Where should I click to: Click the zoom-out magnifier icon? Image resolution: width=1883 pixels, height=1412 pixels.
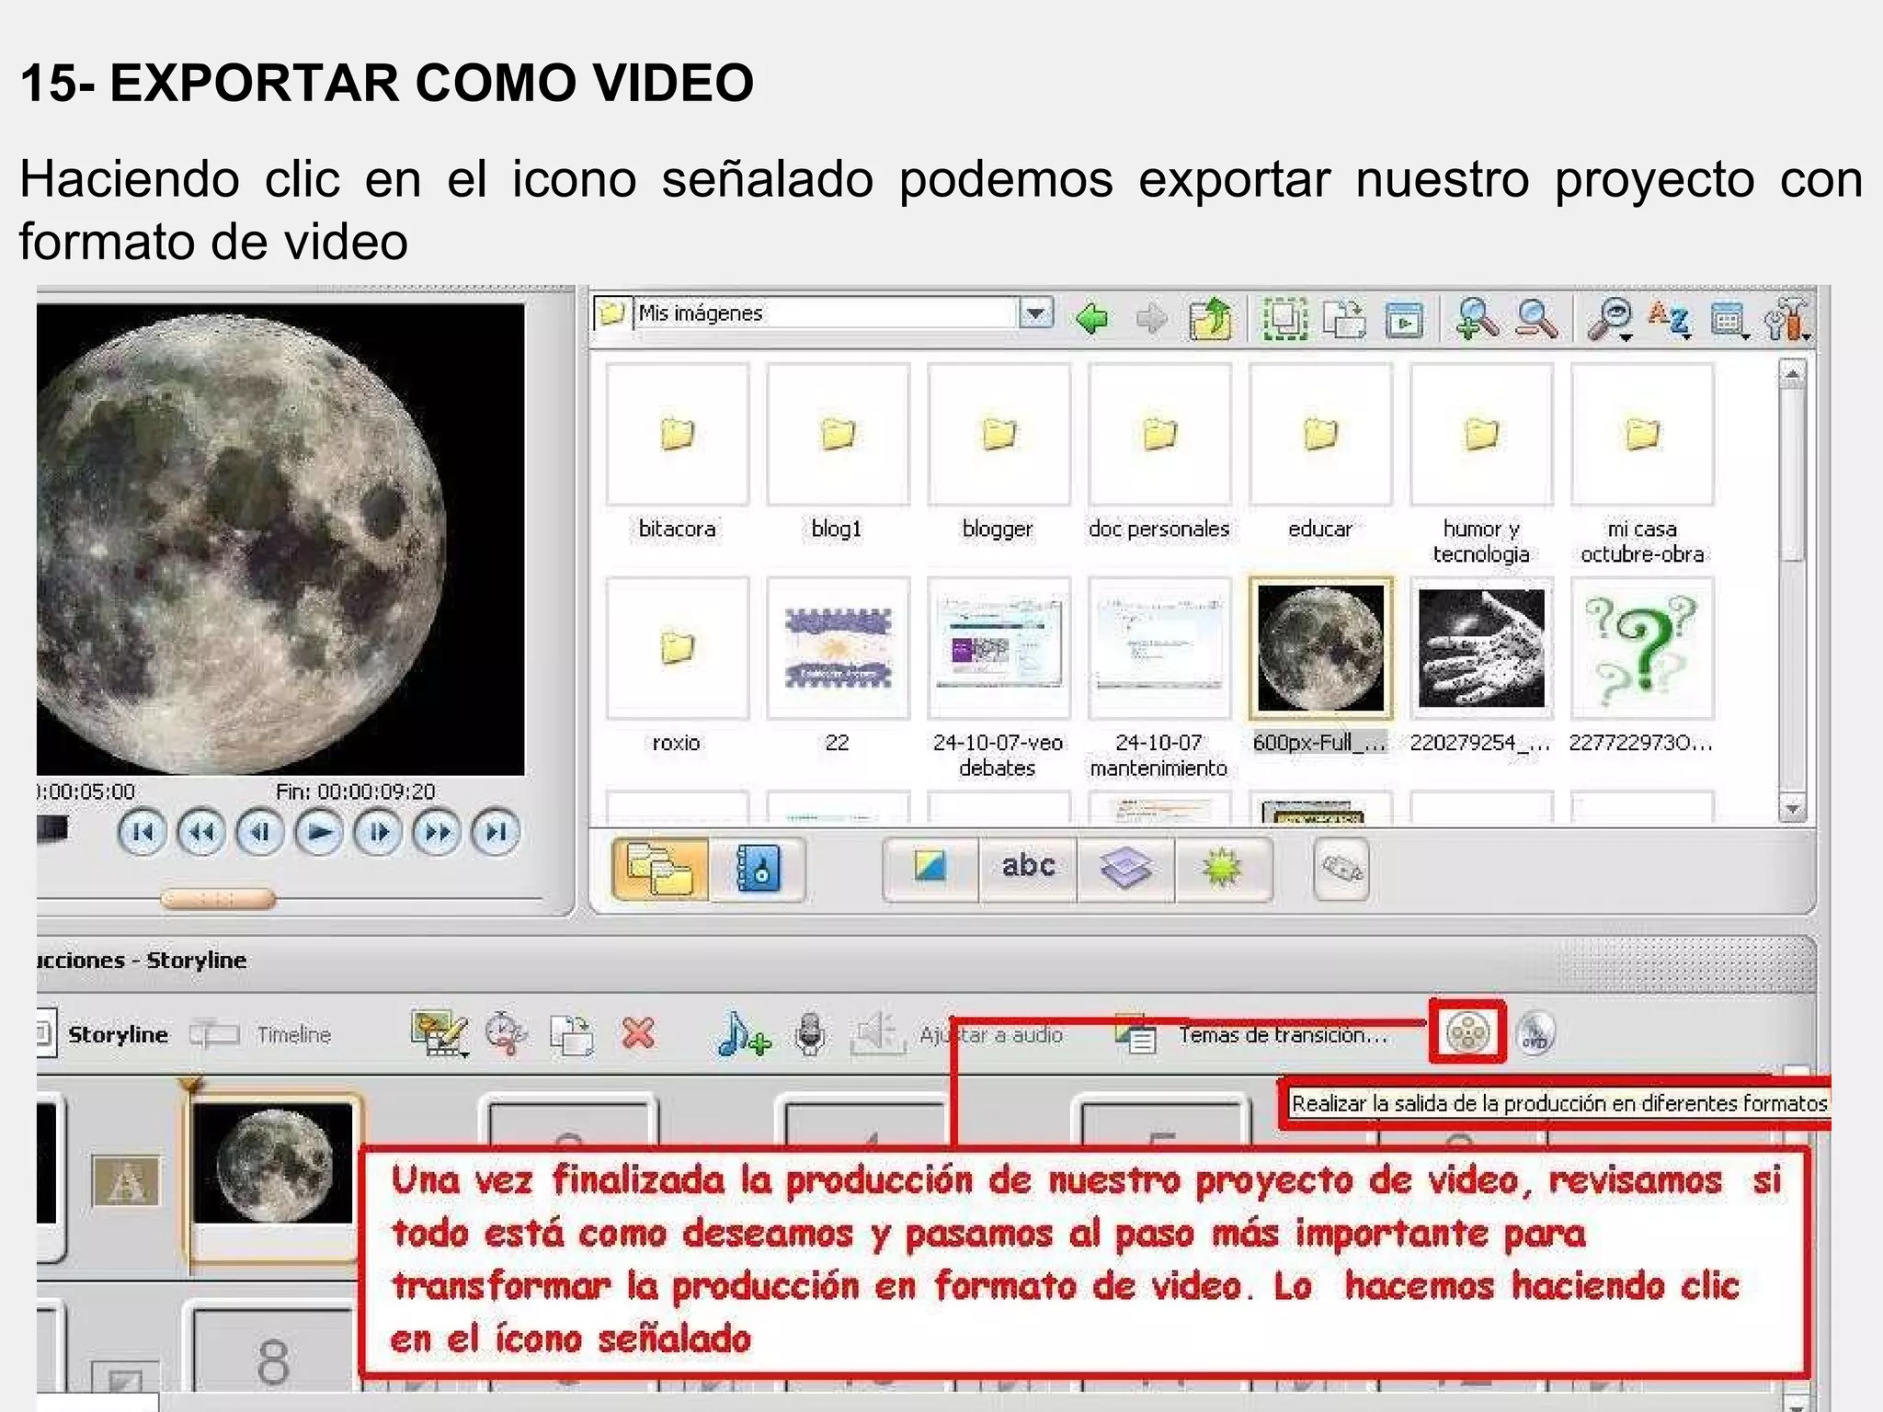click(1536, 319)
